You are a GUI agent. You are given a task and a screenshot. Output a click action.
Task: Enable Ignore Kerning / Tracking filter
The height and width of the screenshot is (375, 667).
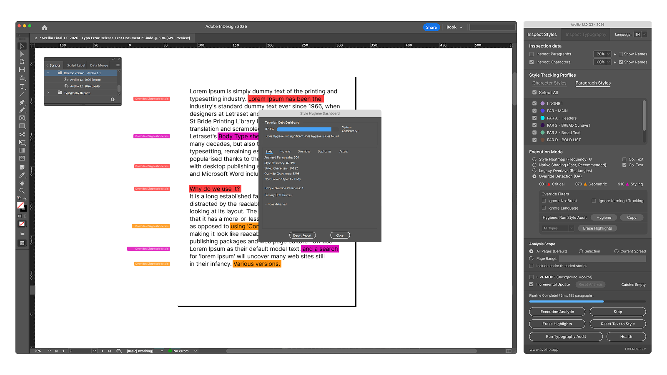[594, 201]
